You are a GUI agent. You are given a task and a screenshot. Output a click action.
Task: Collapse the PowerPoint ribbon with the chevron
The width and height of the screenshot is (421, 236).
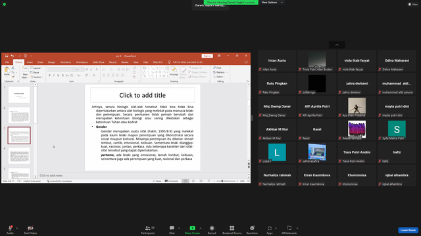coord(247,81)
